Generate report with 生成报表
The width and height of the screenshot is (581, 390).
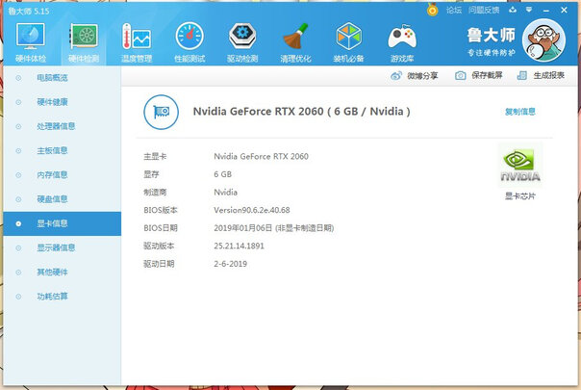click(541, 75)
